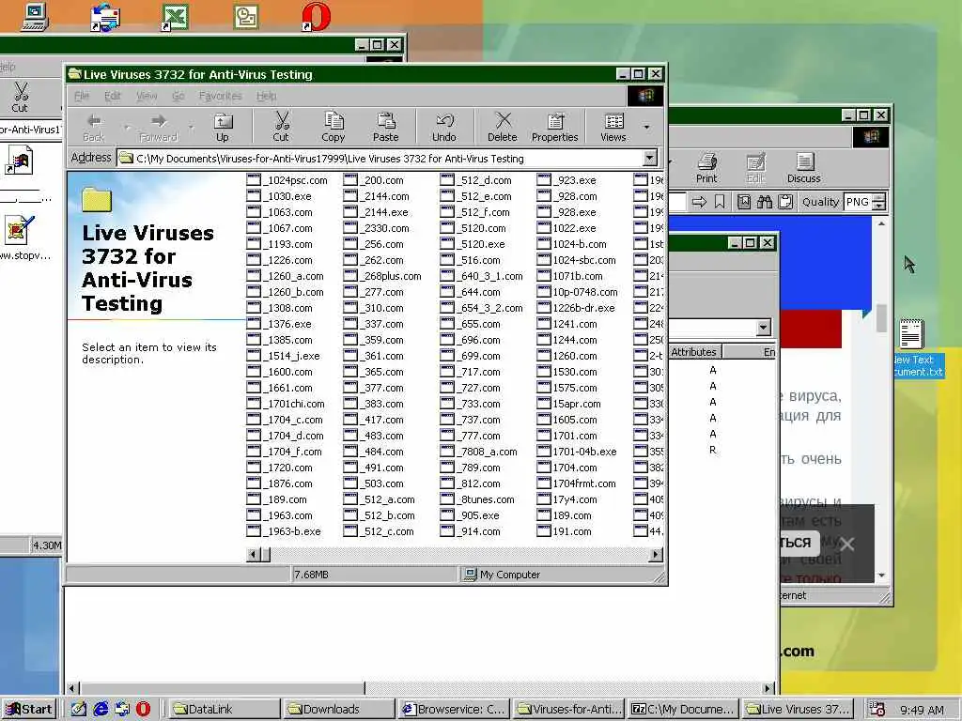This screenshot has height=721, width=962.
Task: Open the Views dropdown arrow
Action: [646, 127]
